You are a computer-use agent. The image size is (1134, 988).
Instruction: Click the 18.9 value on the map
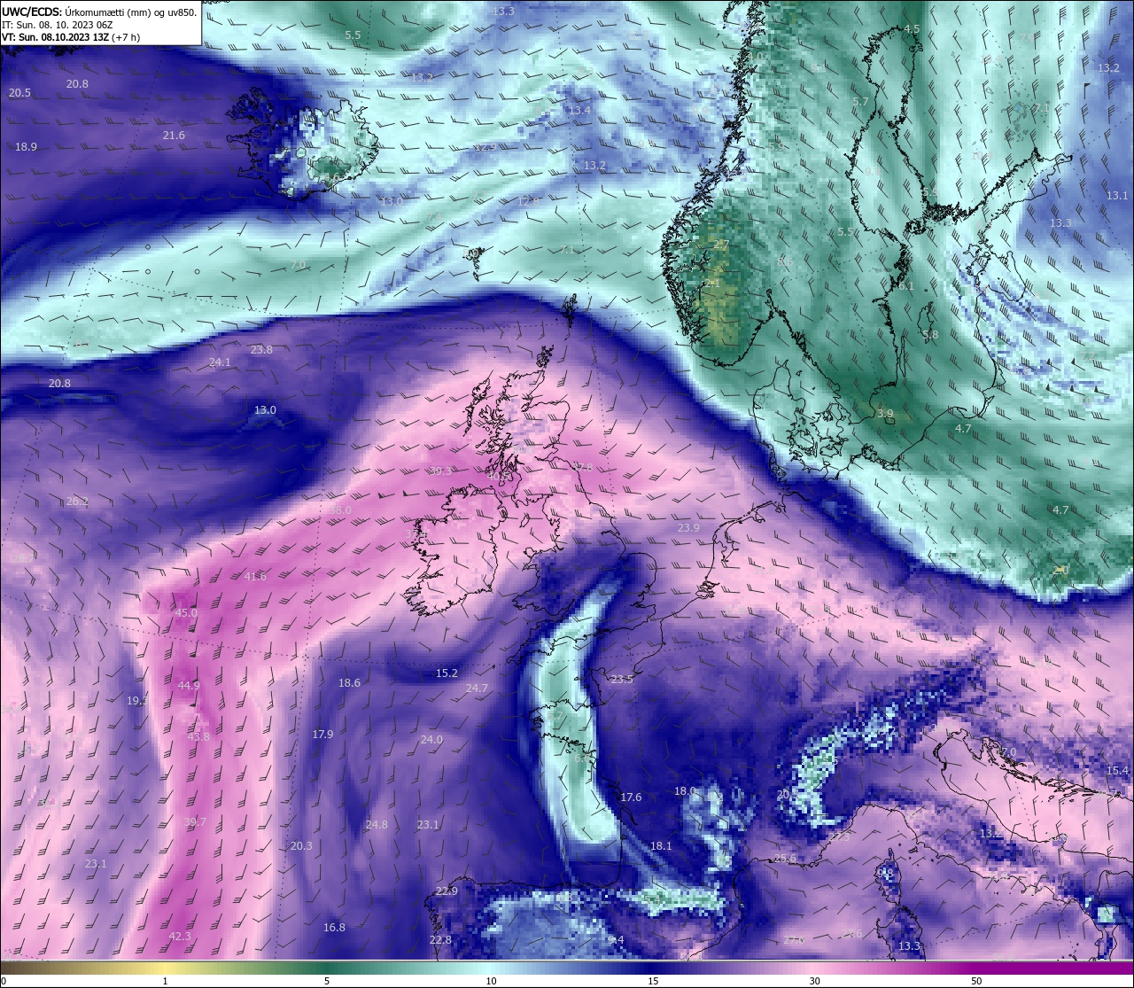tap(26, 147)
